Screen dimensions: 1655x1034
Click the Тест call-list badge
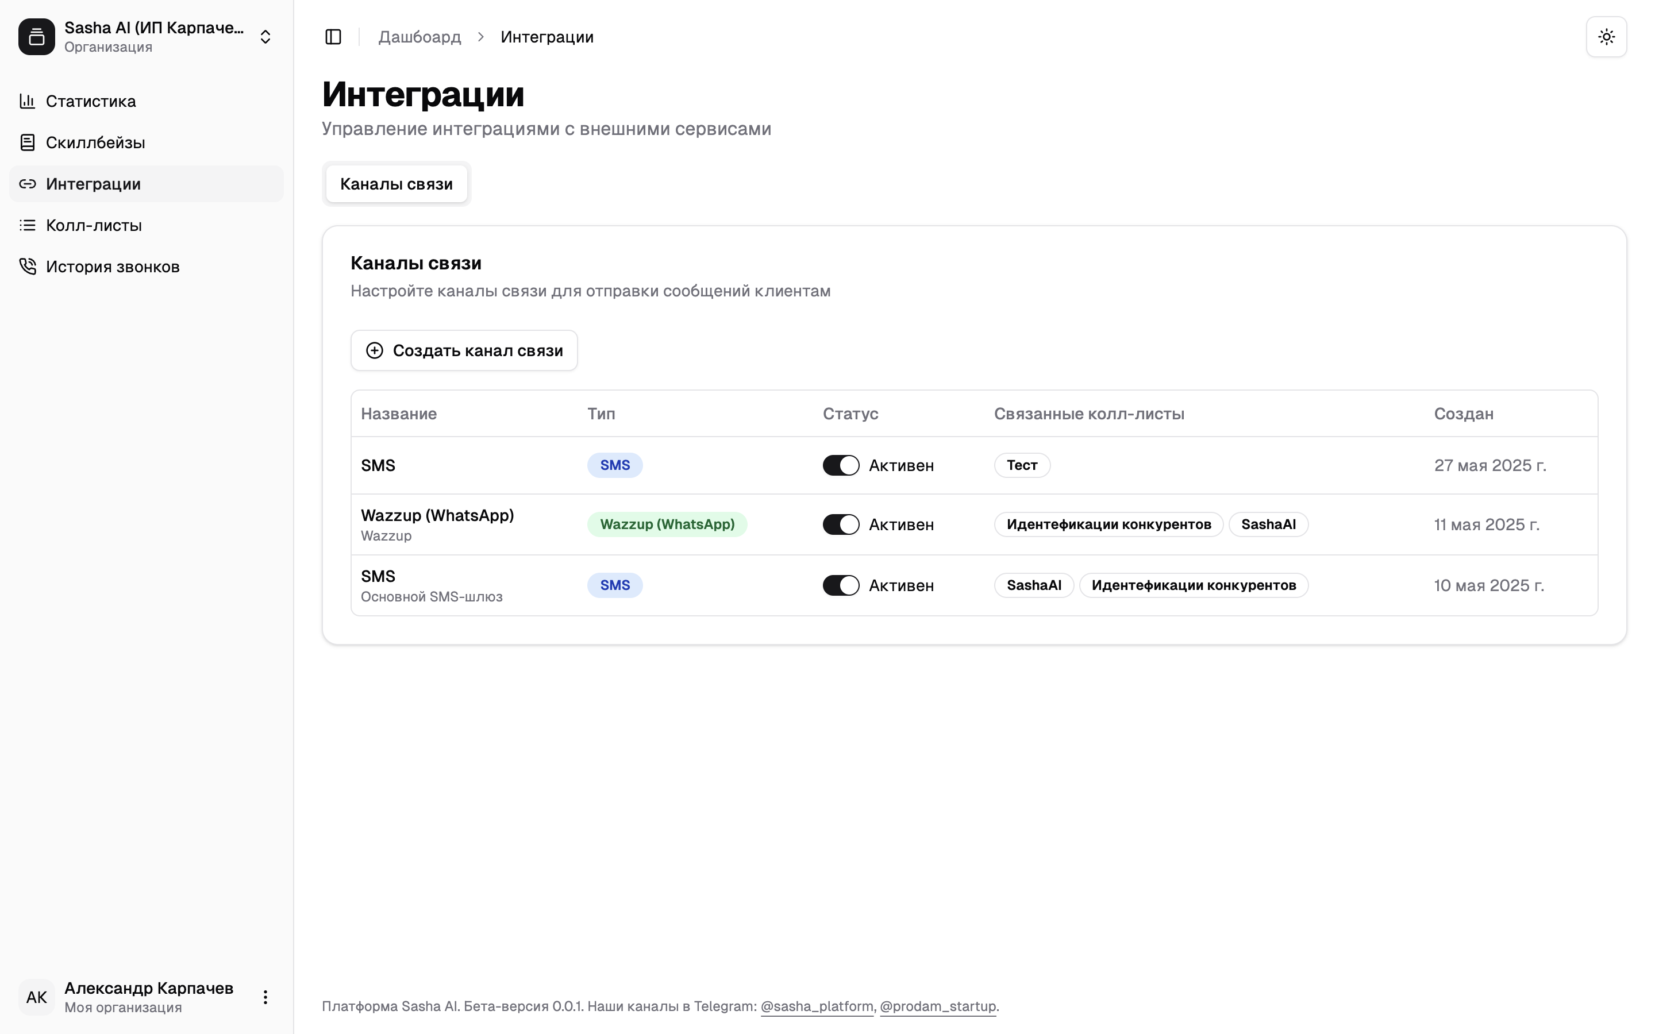[x=1022, y=465]
